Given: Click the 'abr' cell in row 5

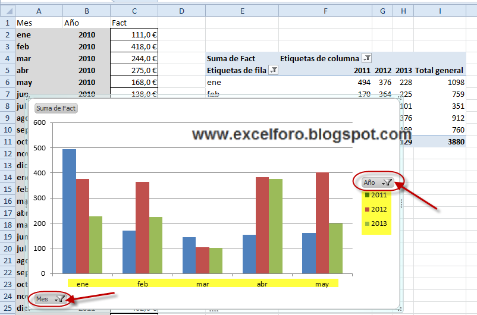Looking at the screenshot, I should tap(39, 70).
